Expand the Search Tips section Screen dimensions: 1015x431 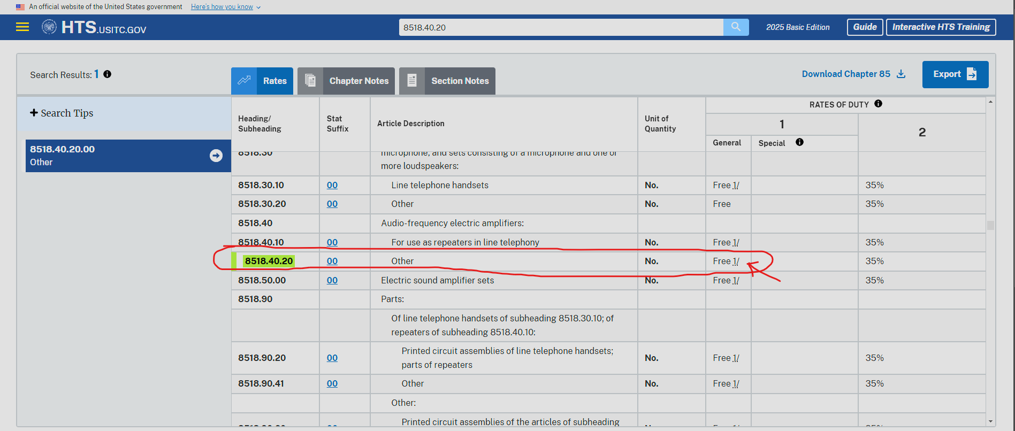[x=62, y=113]
